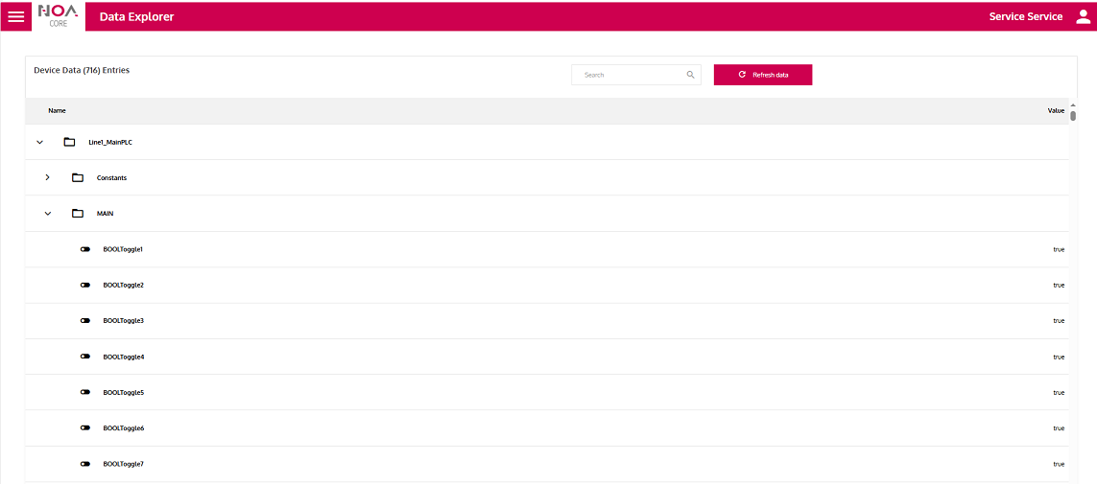Select the BOOLToggle5 entry name

point(123,393)
